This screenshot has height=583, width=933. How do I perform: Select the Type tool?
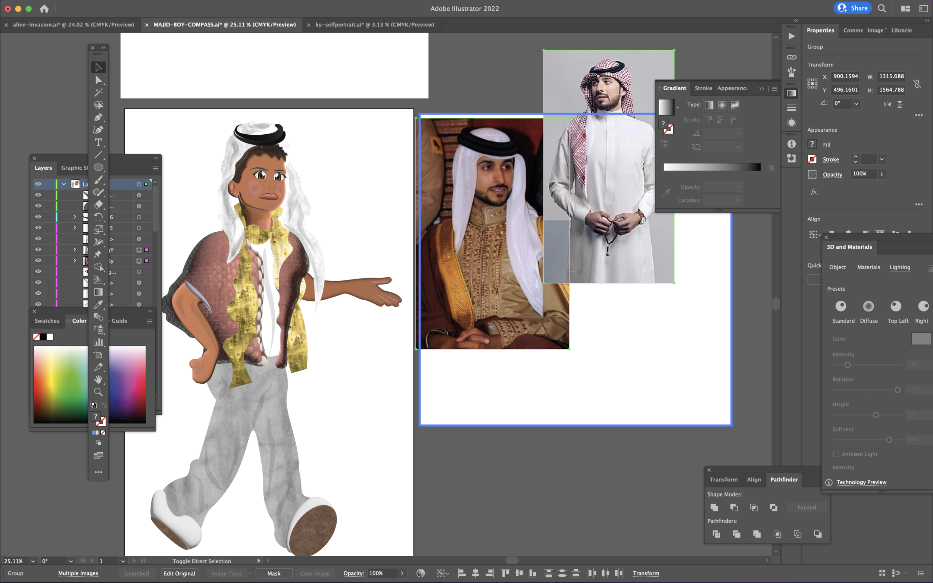tap(99, 142)
